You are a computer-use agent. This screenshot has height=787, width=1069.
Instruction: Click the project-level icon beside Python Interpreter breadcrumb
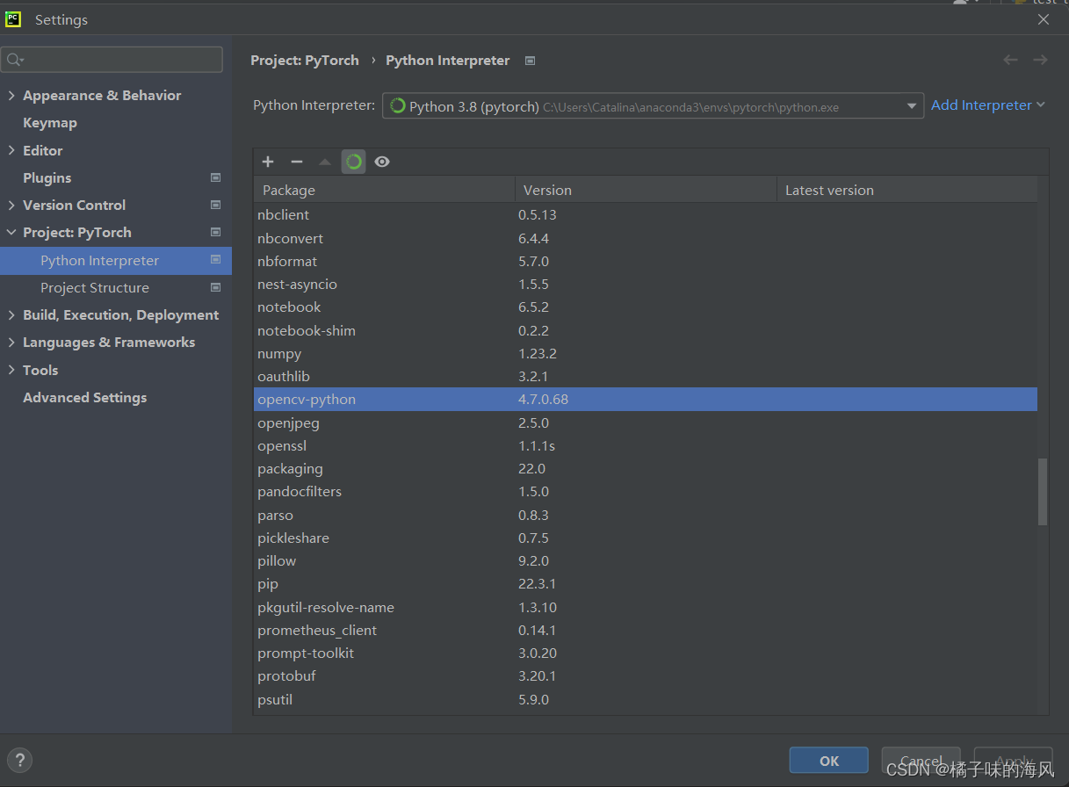pos(530,61)
